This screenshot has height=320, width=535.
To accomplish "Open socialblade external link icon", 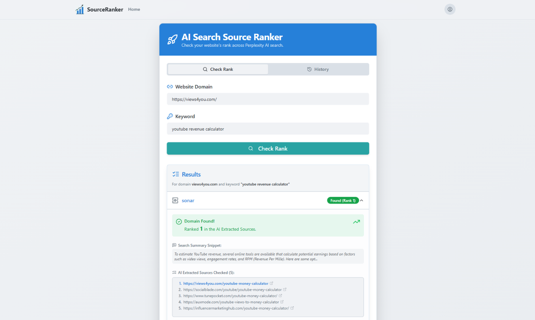I will click(285, 290).
